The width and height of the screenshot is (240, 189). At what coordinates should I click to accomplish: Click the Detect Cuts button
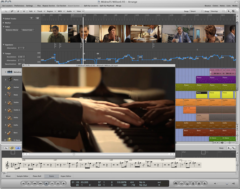click(x=27, y=30)
